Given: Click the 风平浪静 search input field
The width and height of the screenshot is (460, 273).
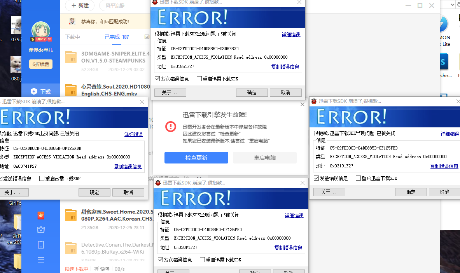Looking at the screenshot, I should pyautogui.click(x=115, y=6).
